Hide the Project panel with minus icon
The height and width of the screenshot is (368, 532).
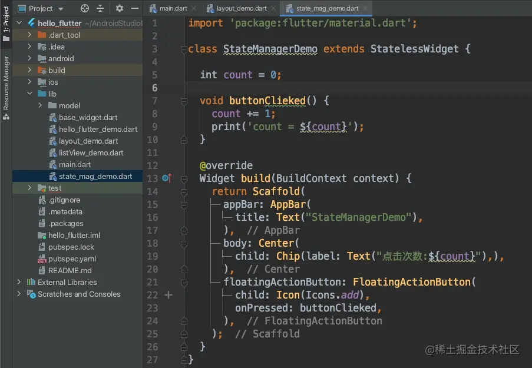[x=135, y=8]
